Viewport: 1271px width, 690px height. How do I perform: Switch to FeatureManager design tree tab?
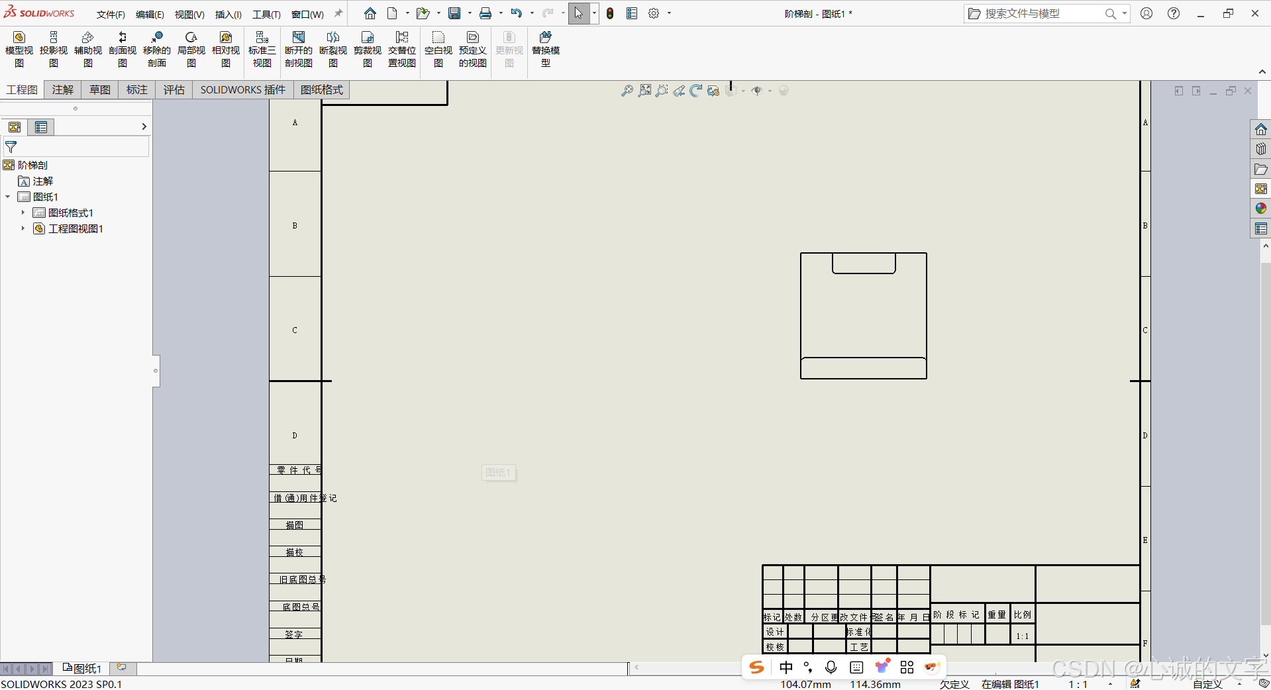pyautogui.click(x=15, y=127)
